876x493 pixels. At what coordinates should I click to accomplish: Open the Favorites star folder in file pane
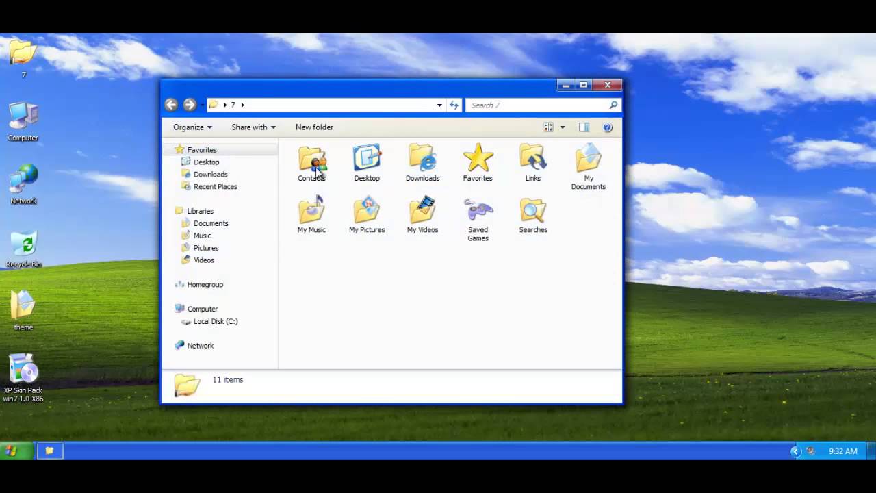click(x=478, y=164)
